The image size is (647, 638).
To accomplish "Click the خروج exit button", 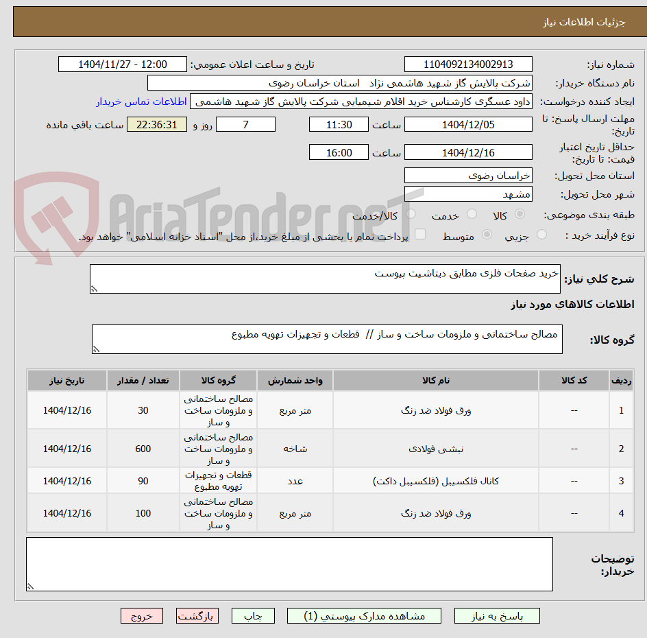I will [142, 615].
